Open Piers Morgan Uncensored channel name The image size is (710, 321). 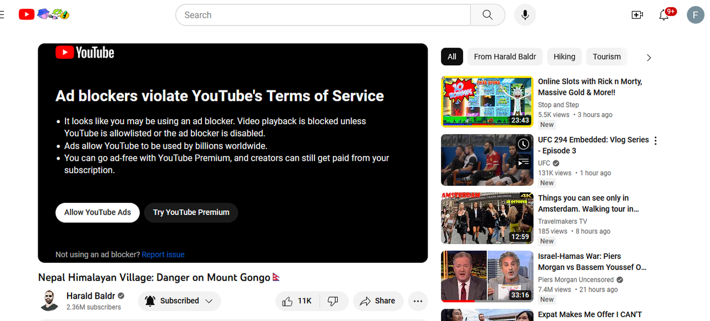(x=576, y=279)
